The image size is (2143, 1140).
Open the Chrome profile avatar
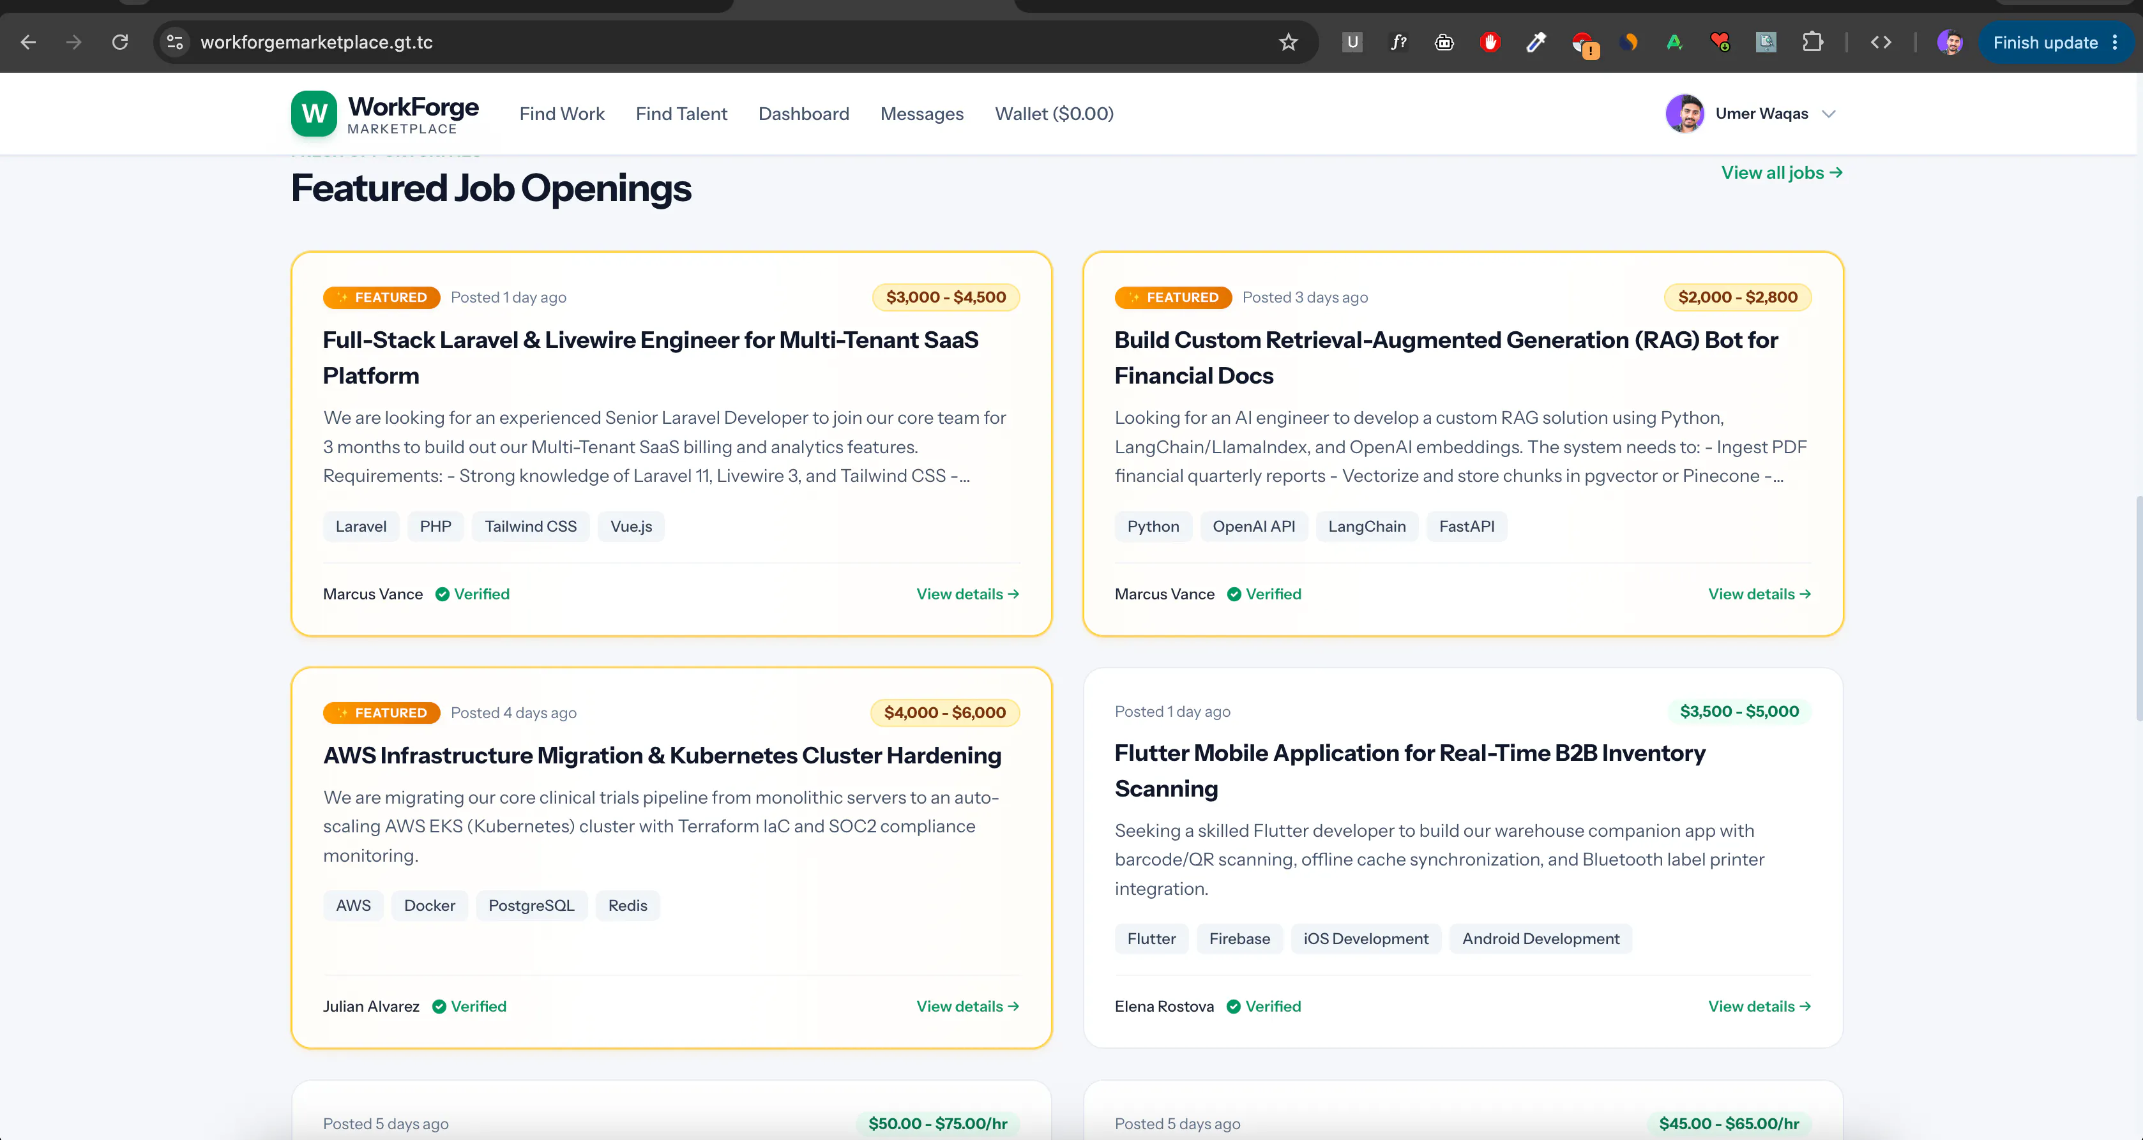click(1950, 42)
